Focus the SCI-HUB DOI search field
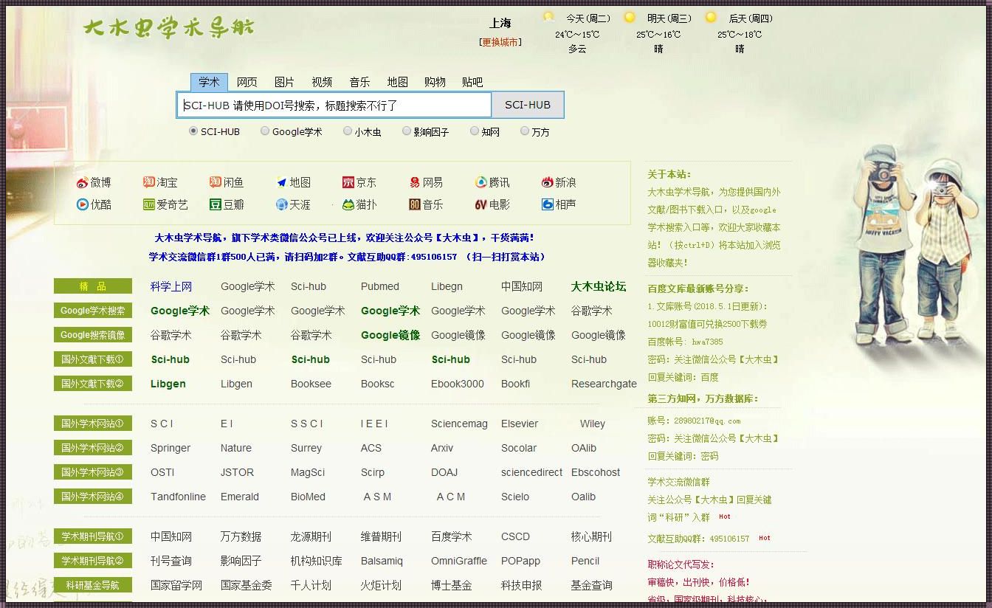The image size is (992, 608). pos(334,105)
